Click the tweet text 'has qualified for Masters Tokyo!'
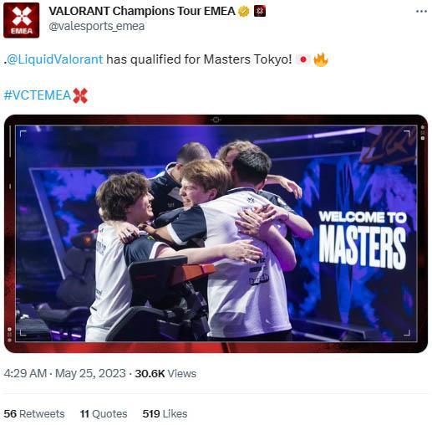Viewport: 432px width, 425px height. click(199, 59)
